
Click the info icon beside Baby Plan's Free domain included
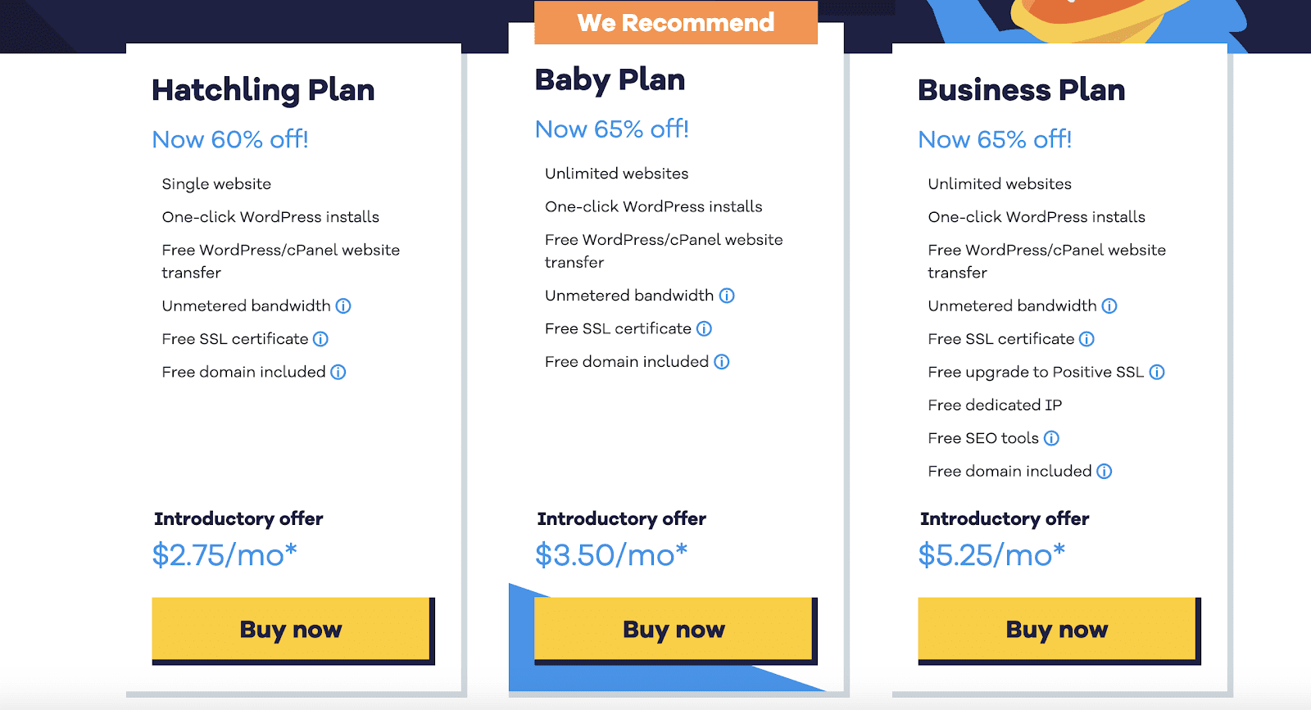click(721, 361)
